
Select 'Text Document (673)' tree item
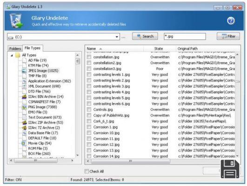45,117
